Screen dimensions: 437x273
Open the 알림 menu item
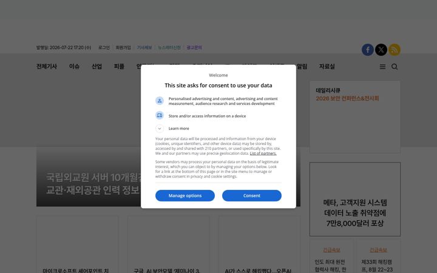302,67
